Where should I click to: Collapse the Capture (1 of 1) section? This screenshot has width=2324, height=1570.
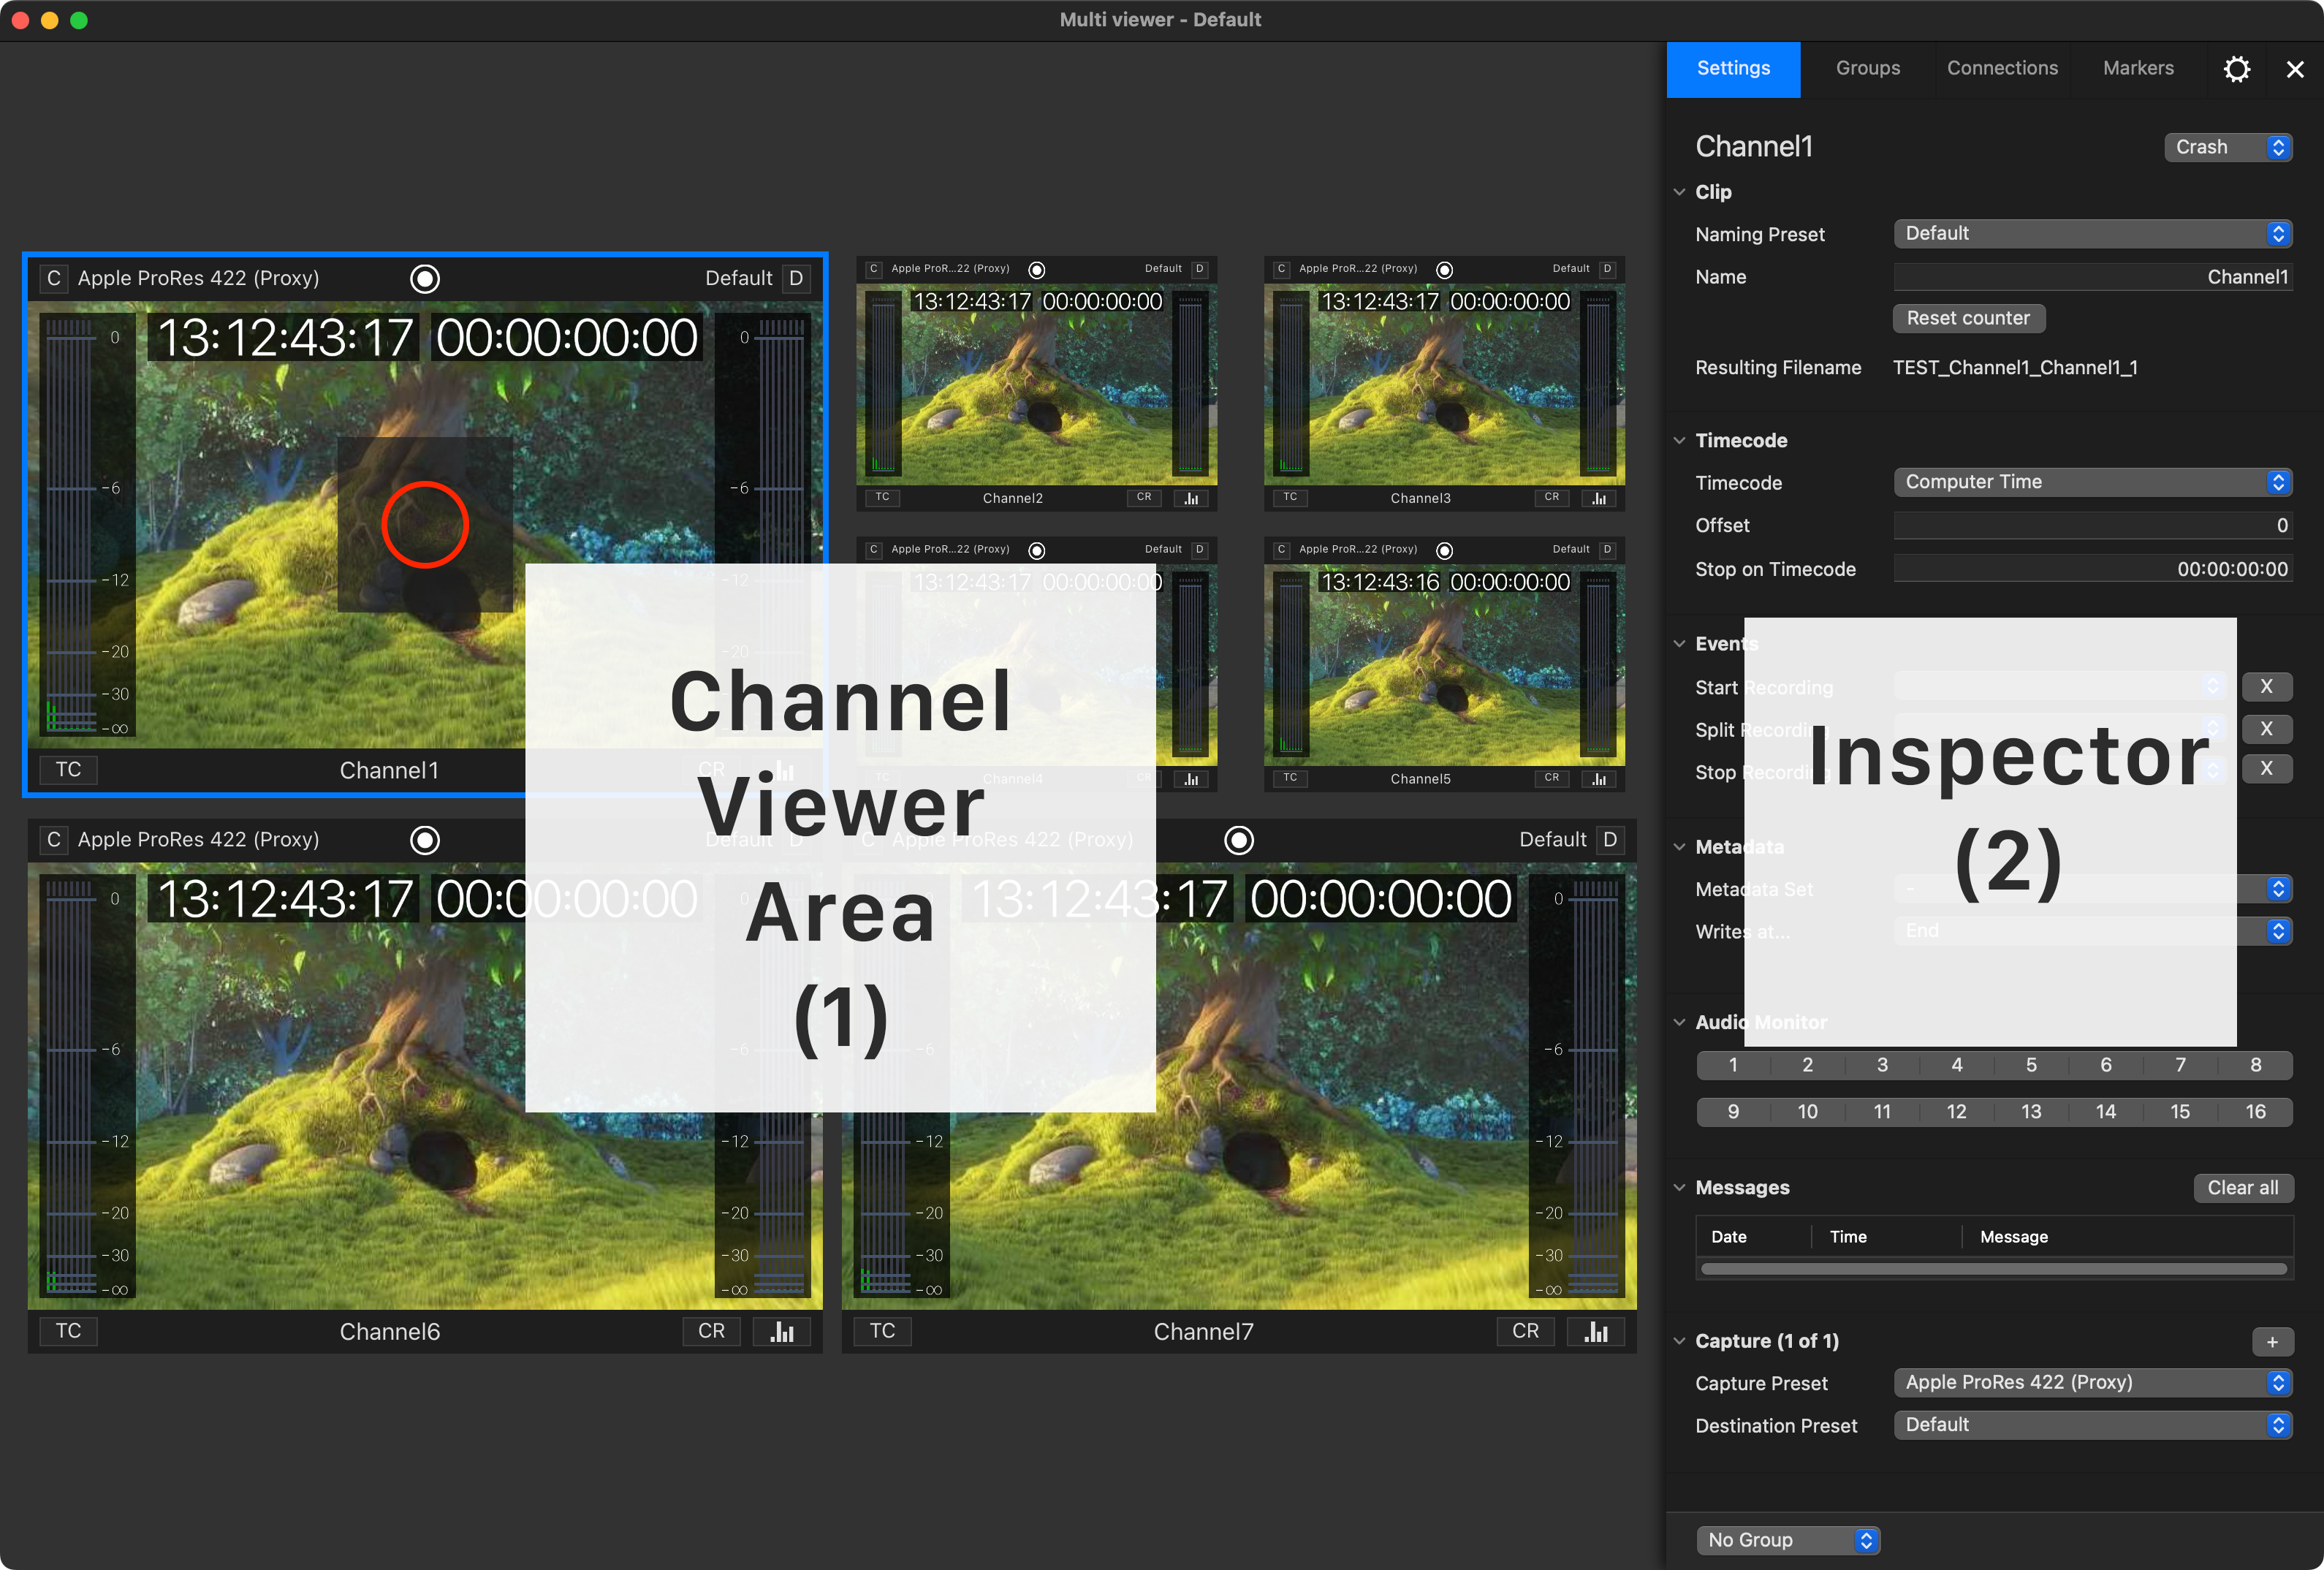coord(1680,1341)
